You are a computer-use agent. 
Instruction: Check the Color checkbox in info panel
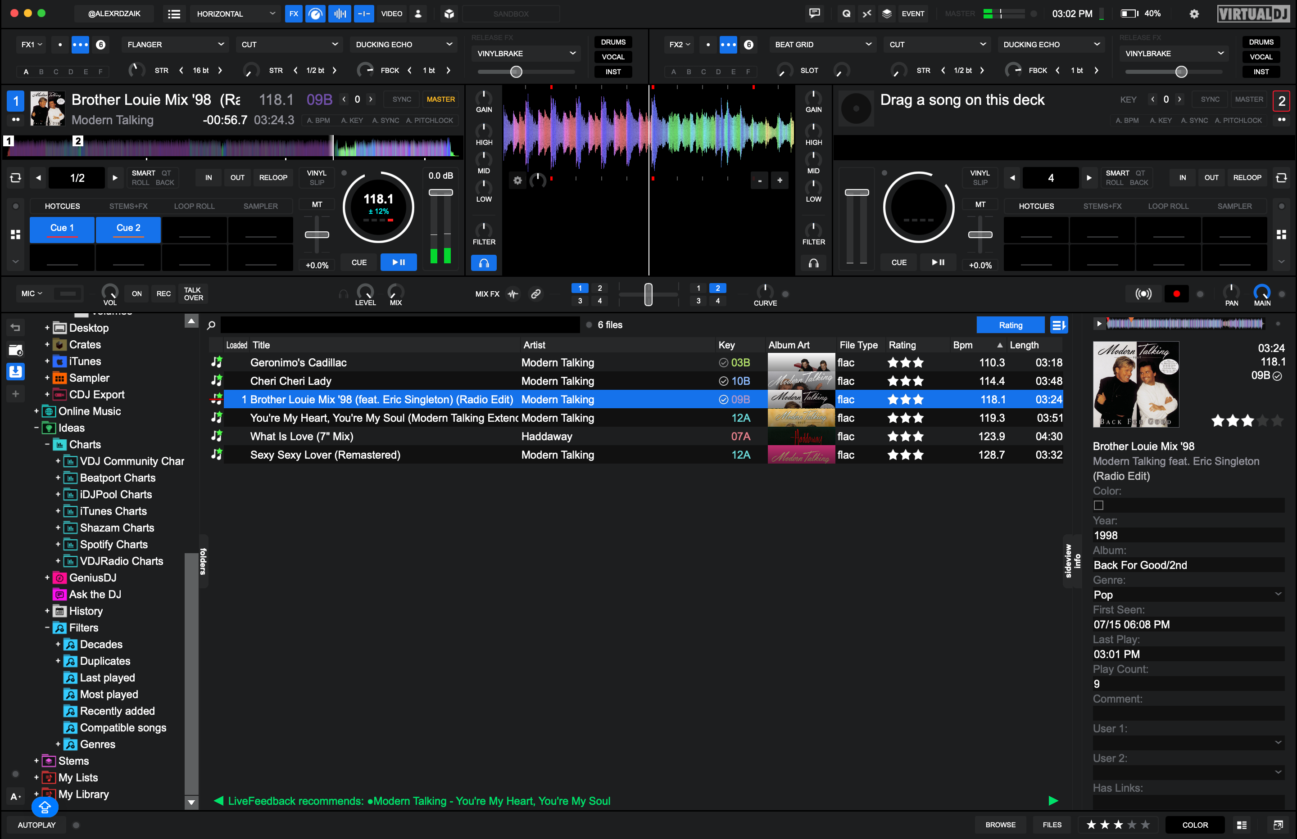pos(1099,505)
